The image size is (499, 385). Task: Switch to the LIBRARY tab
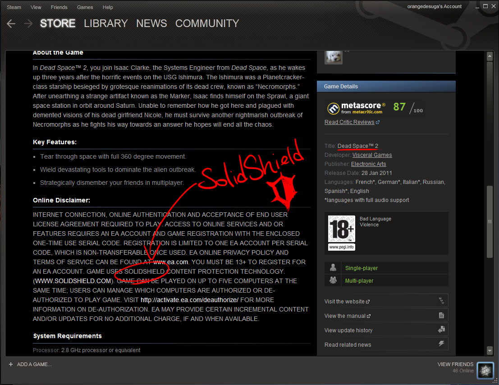point(105,23)
